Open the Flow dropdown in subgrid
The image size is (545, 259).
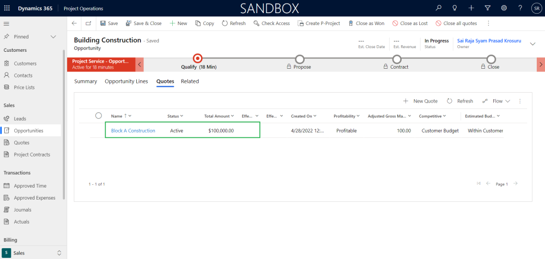tap(496, 101)
